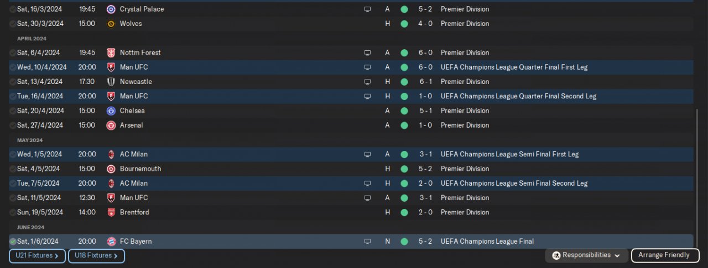Click TV icon on Newcastle match row
Screen dimensions: 708x268
pos(367,82)
